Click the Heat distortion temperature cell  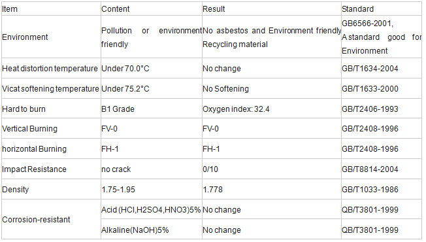[50, 69]
